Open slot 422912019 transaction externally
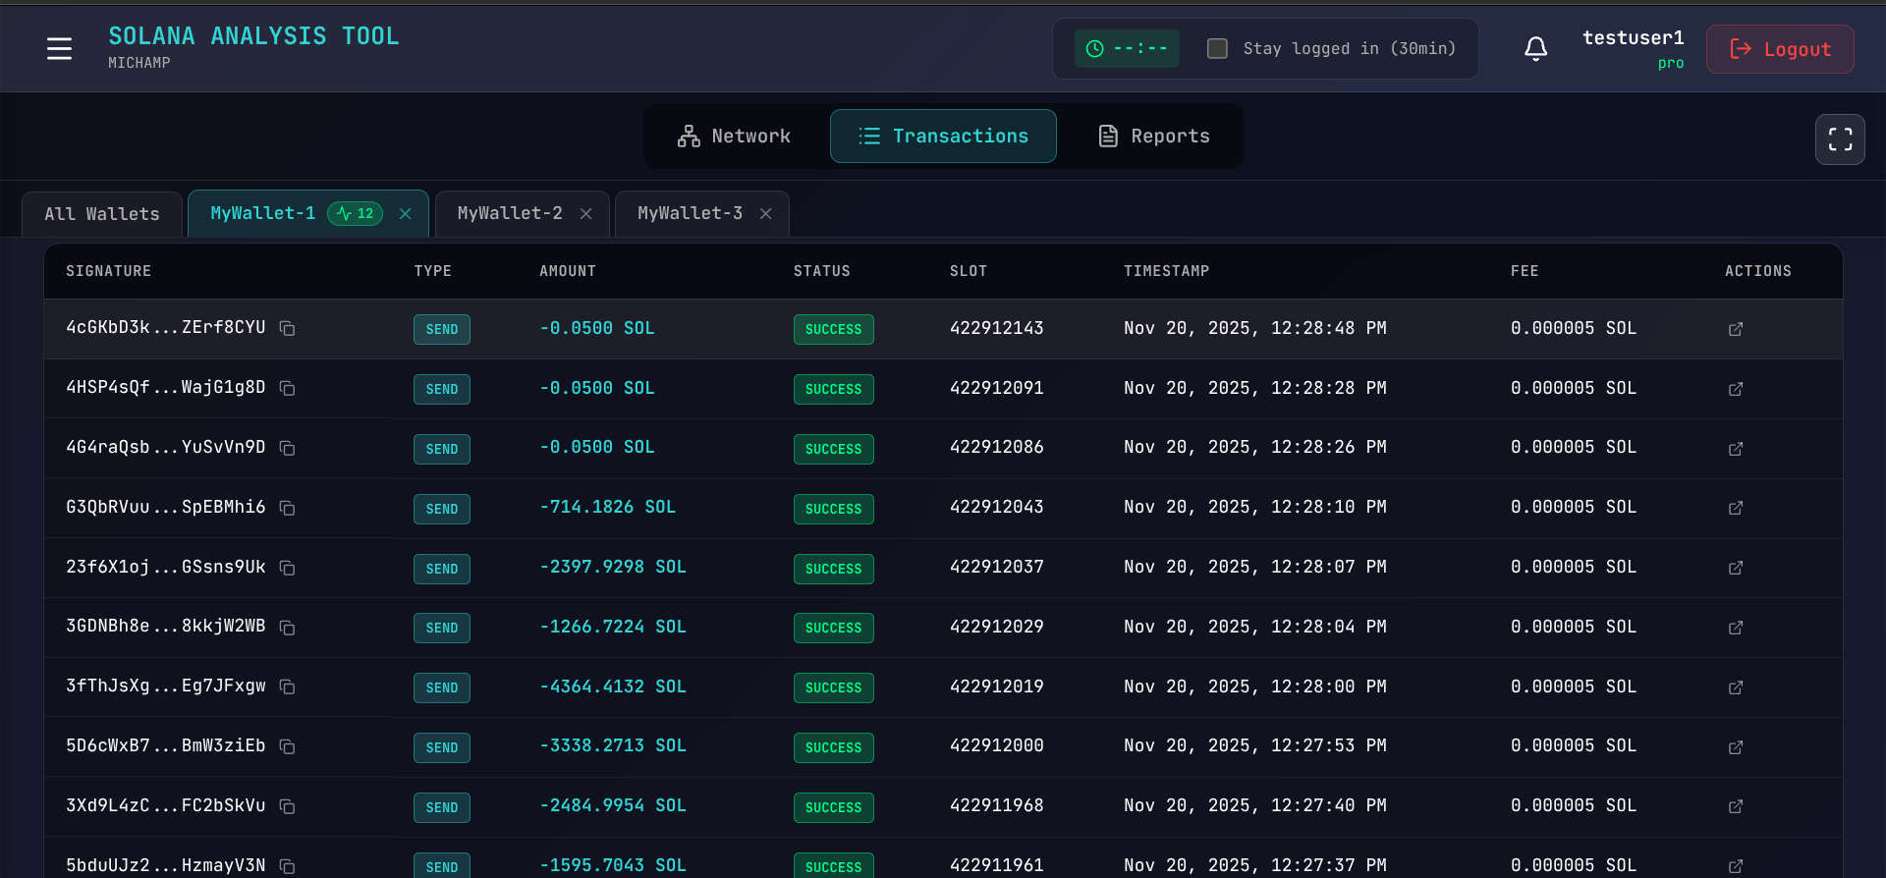The image size is (1886, 878). (x=1736, y=687)
